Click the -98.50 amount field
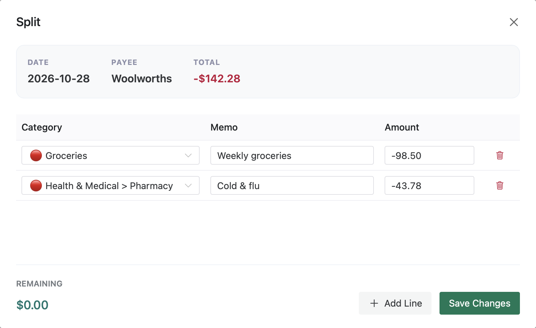The image size is (536, 328). click(429, 155)
